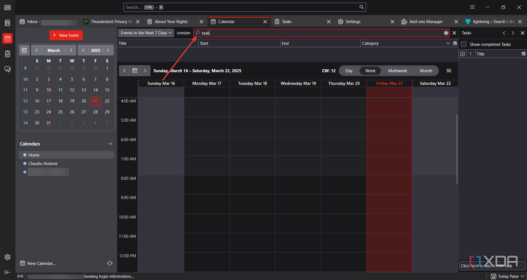Viewport: 527px width, 280px height.
Task: Go to previous month in mini calendar
Action: click(37, 50)
